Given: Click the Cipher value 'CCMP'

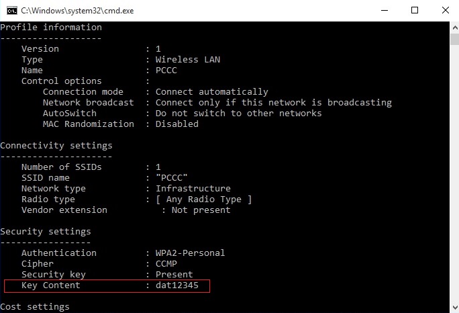Looking at the screenshot, I should tap(166, 264).
